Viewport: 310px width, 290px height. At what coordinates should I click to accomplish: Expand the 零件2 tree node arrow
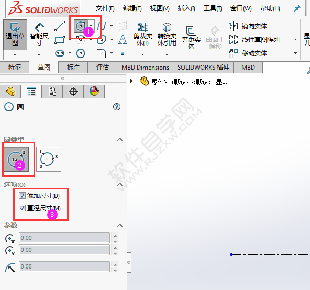(x=131, y=81)
